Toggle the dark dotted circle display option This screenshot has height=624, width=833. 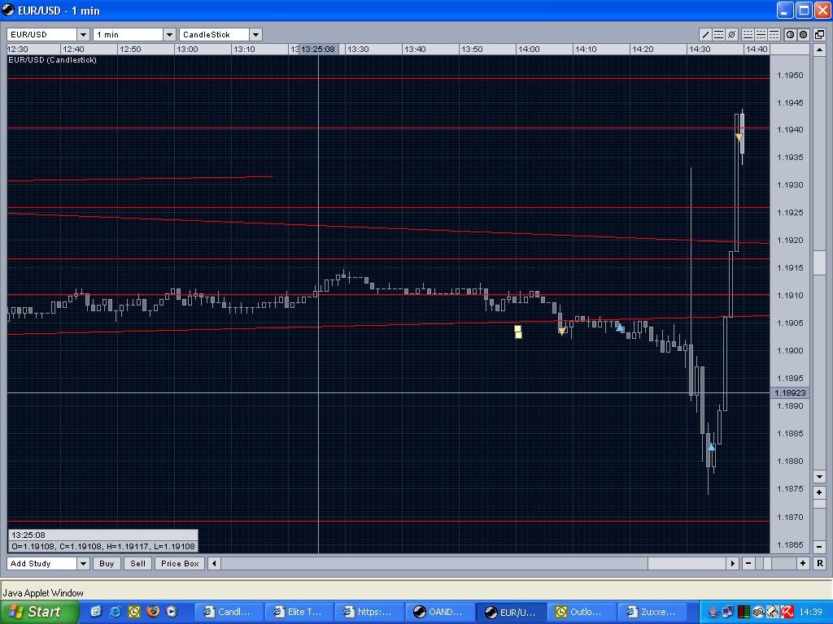coord(803,35)
